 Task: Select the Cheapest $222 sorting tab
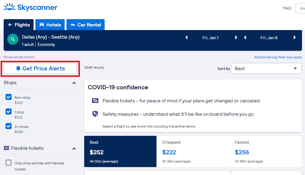(x=193, y=151)
